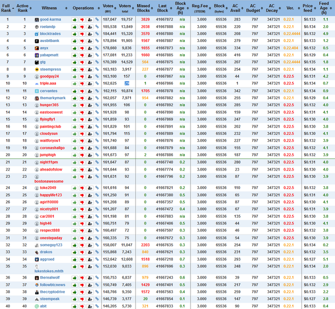Image resolution: width=335 pixels, height=309 pixels.
Task: Sort by Voters total header
Action: point(126,8)
